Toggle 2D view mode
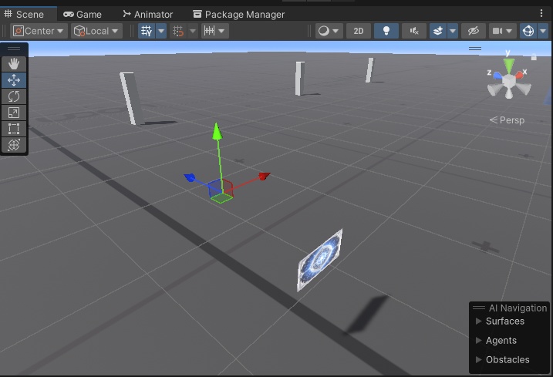Image resolution: width=553 pixels, height=377 pixels. (359, 31)
